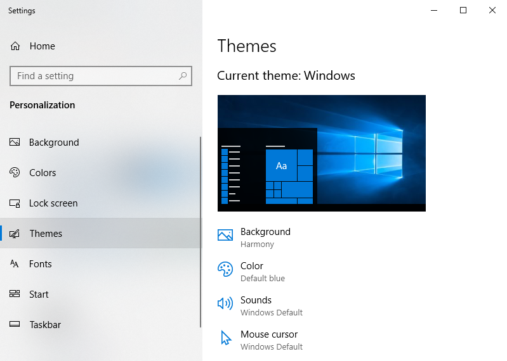Click the sidebar vertical scrollbar
Image resolution: width=507 pixels, height=361 pixels.
(201, 232)
